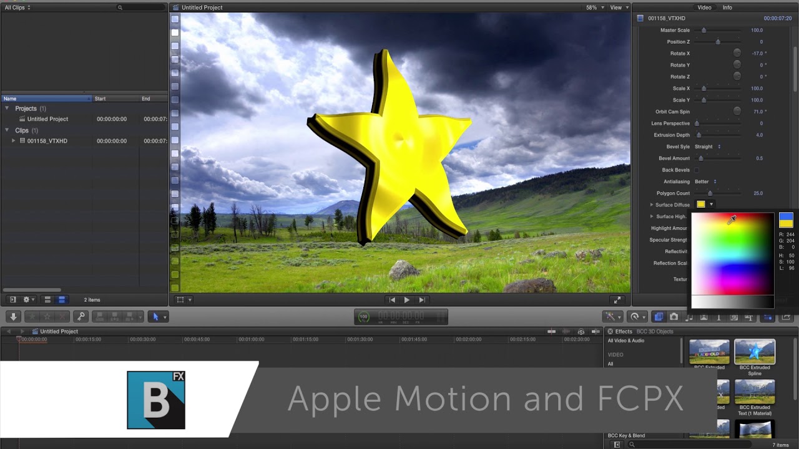Open the retime speed menu
Screen dimensions: 799x449
tap(637, 317)
